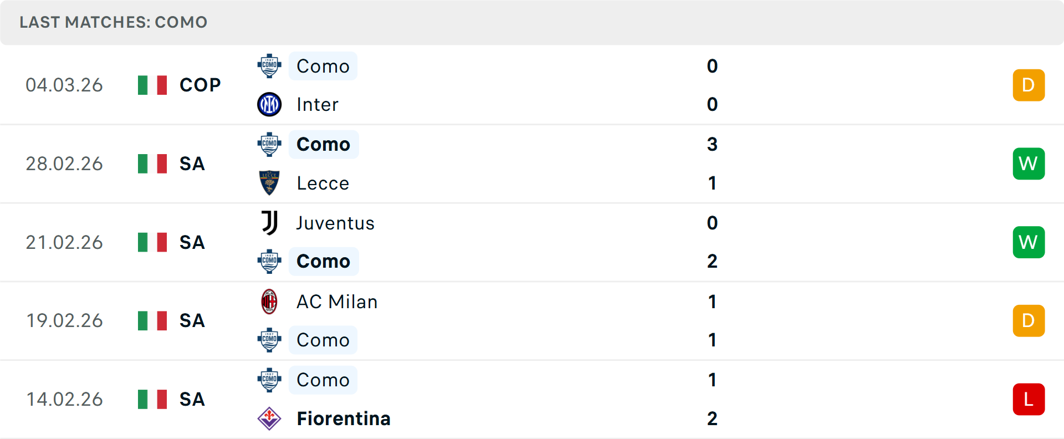Click the Juventus logo icon
Image resolution: width=1064 pixels, height=439 pixels.
click(x=269, y=223)
